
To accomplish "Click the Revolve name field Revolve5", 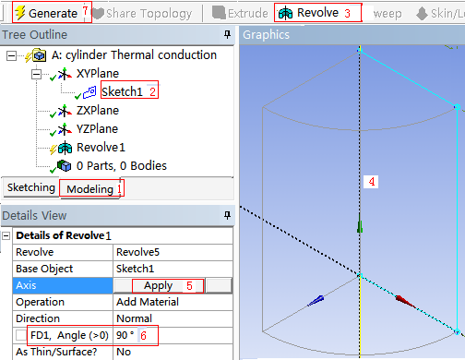I will [x=173, y=252].
